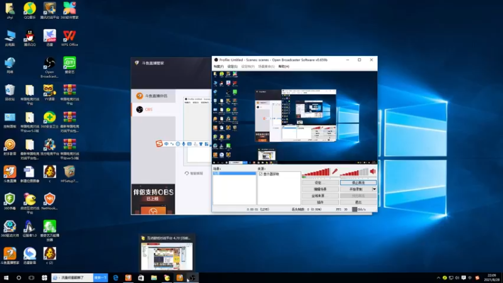Click the OBS icon on the taskbar

click(192, 278)
